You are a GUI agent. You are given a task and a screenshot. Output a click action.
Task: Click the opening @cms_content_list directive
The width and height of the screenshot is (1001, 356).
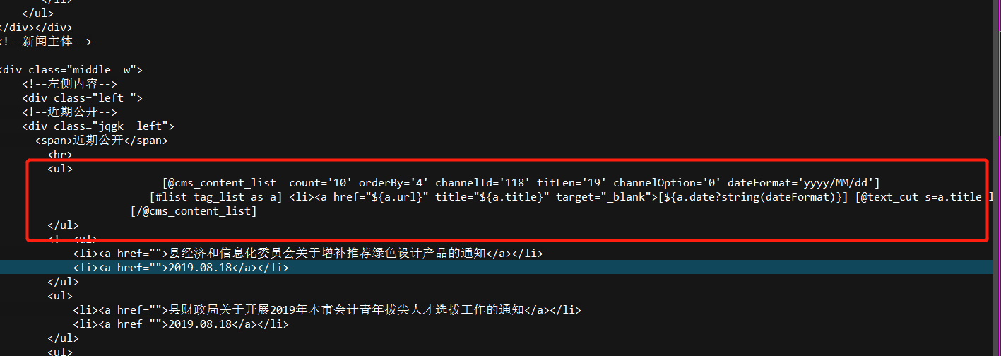coord(220,183)
